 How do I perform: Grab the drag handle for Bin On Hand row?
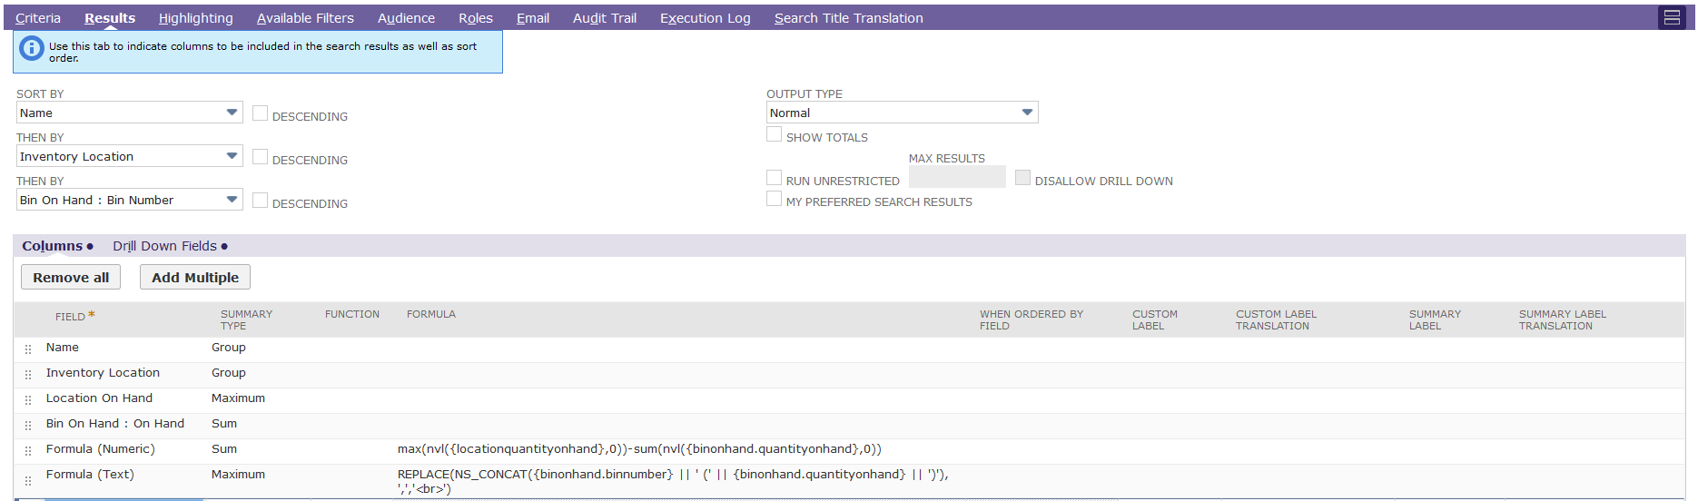(28, 425)
